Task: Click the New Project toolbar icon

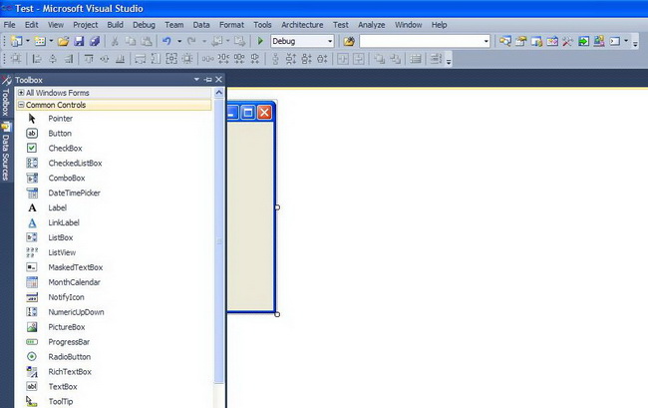Action: [x=17, y=41]
